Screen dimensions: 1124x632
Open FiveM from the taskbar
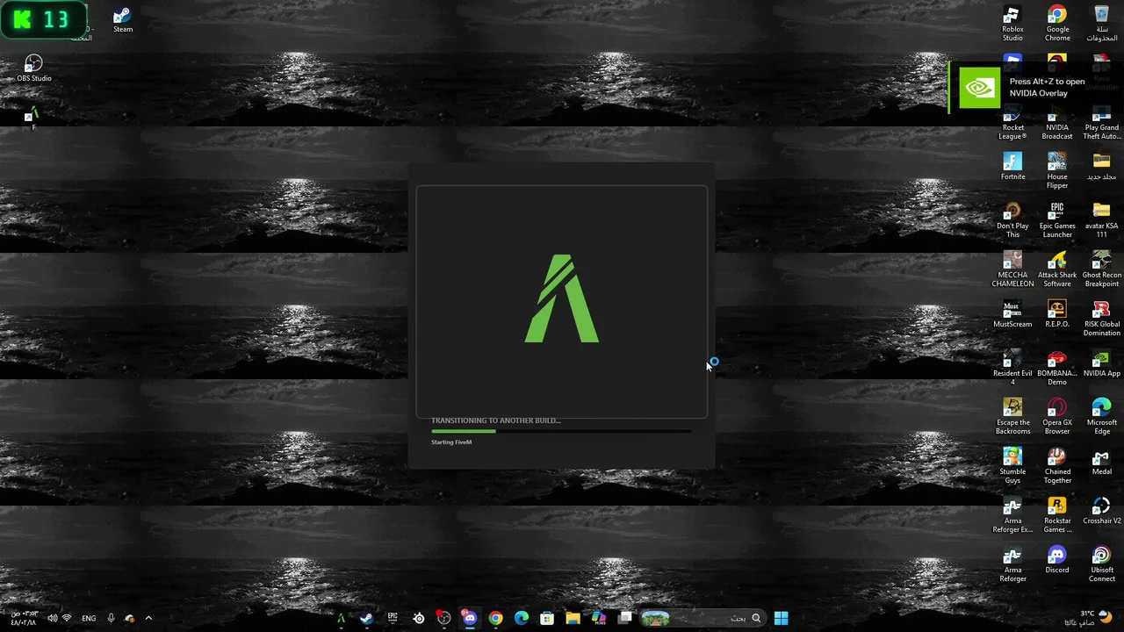[341, 618]
